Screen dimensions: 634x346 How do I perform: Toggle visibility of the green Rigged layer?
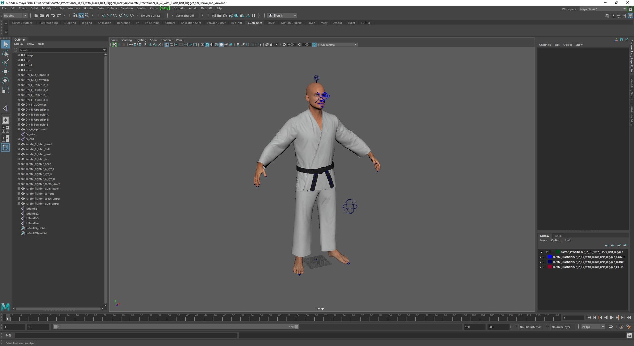(541, 252)
